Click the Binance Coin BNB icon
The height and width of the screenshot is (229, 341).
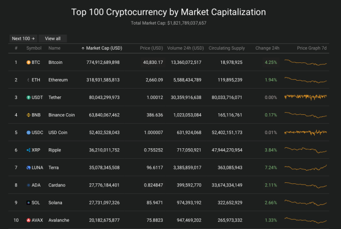pos(28,115)
